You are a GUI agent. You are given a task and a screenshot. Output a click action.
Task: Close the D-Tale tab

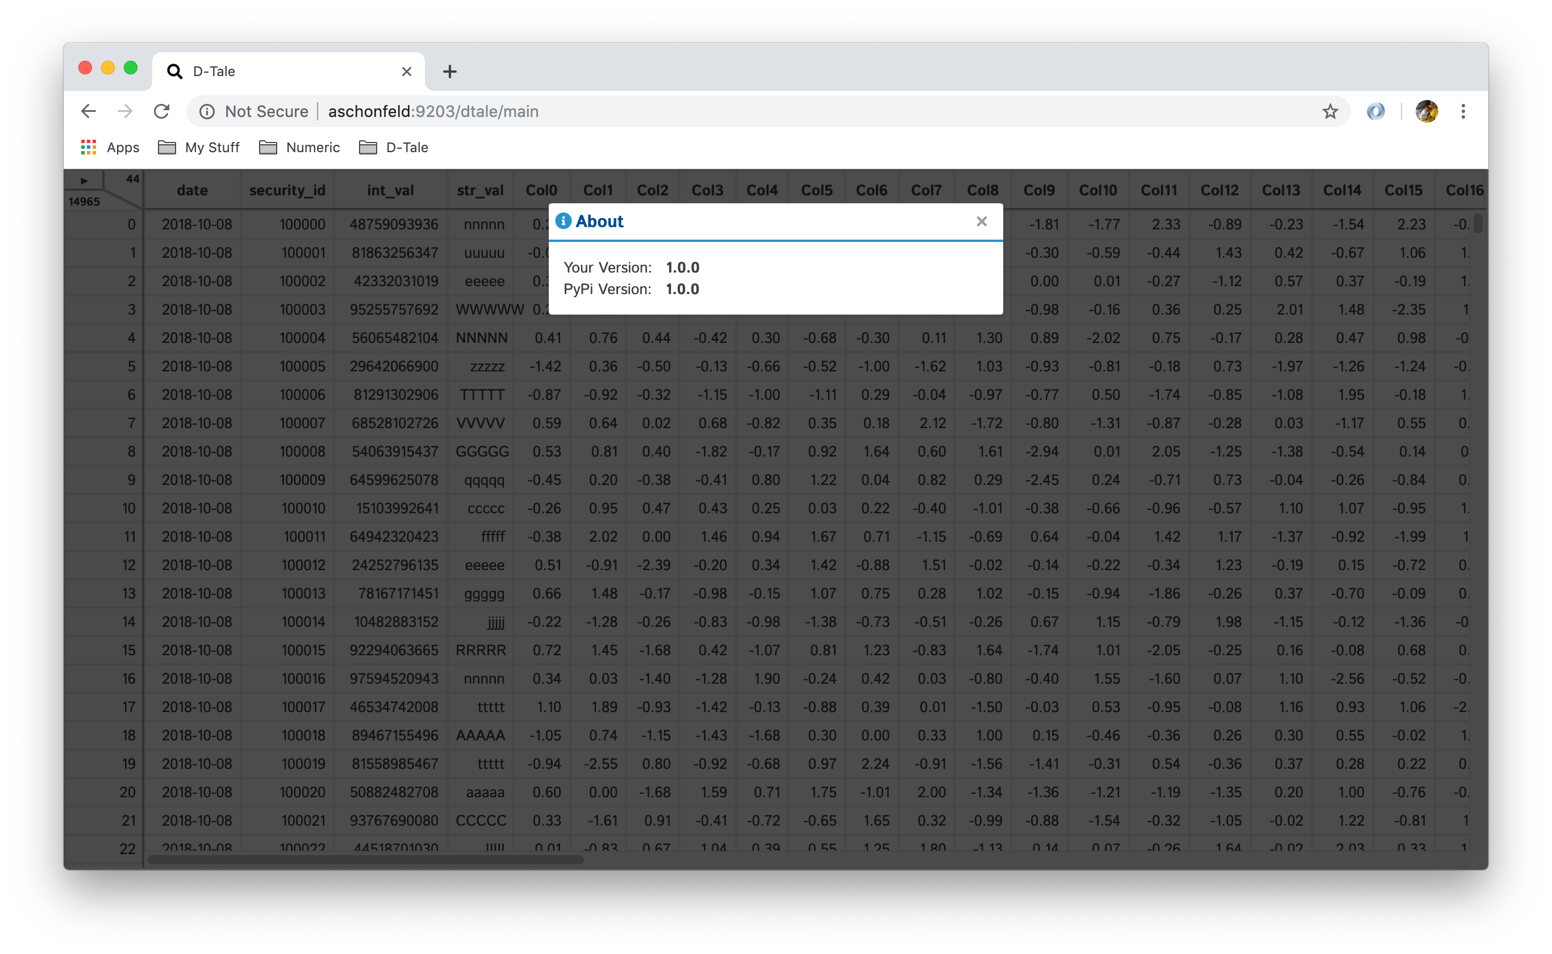pyautogui.click(x=406, y=72)
